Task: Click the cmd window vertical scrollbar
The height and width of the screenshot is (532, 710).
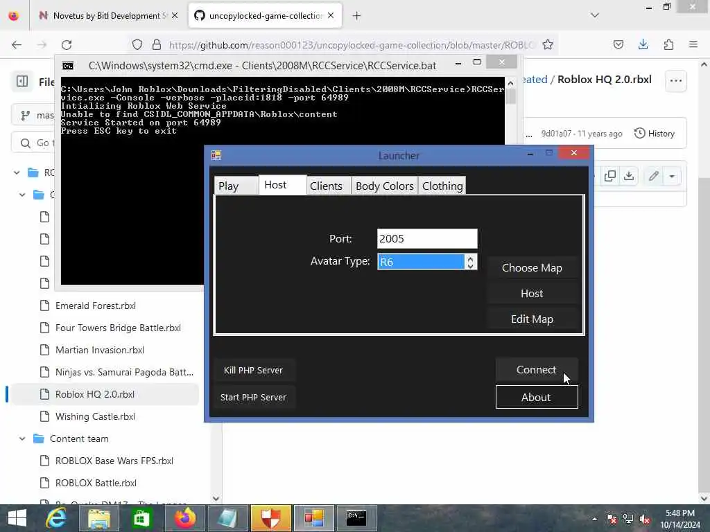Action: click(511, 181)
